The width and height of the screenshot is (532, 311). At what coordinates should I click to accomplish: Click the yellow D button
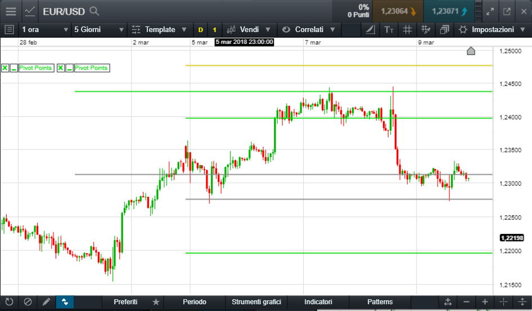coord(201,30)
